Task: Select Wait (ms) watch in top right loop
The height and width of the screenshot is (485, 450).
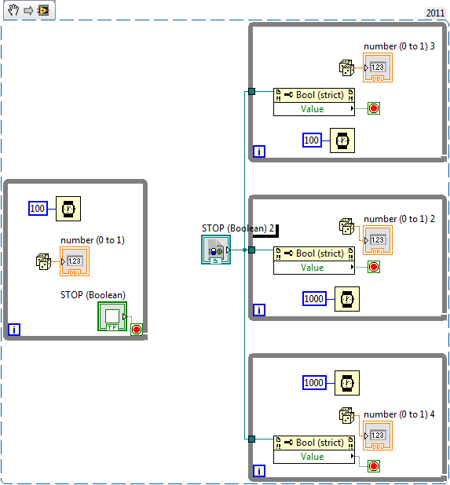Action: click(x=342, y=140)
